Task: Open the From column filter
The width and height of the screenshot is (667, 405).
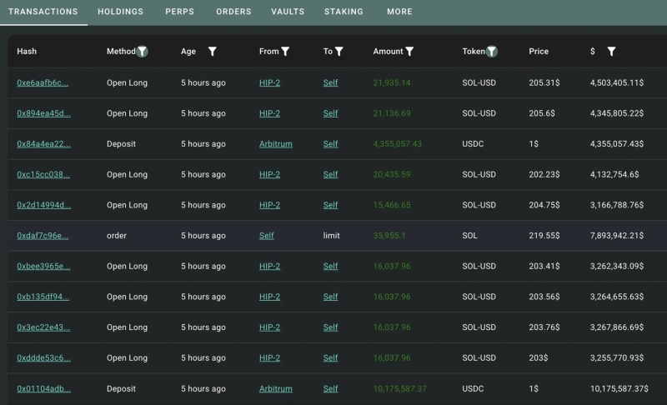Action: (286, 52)
